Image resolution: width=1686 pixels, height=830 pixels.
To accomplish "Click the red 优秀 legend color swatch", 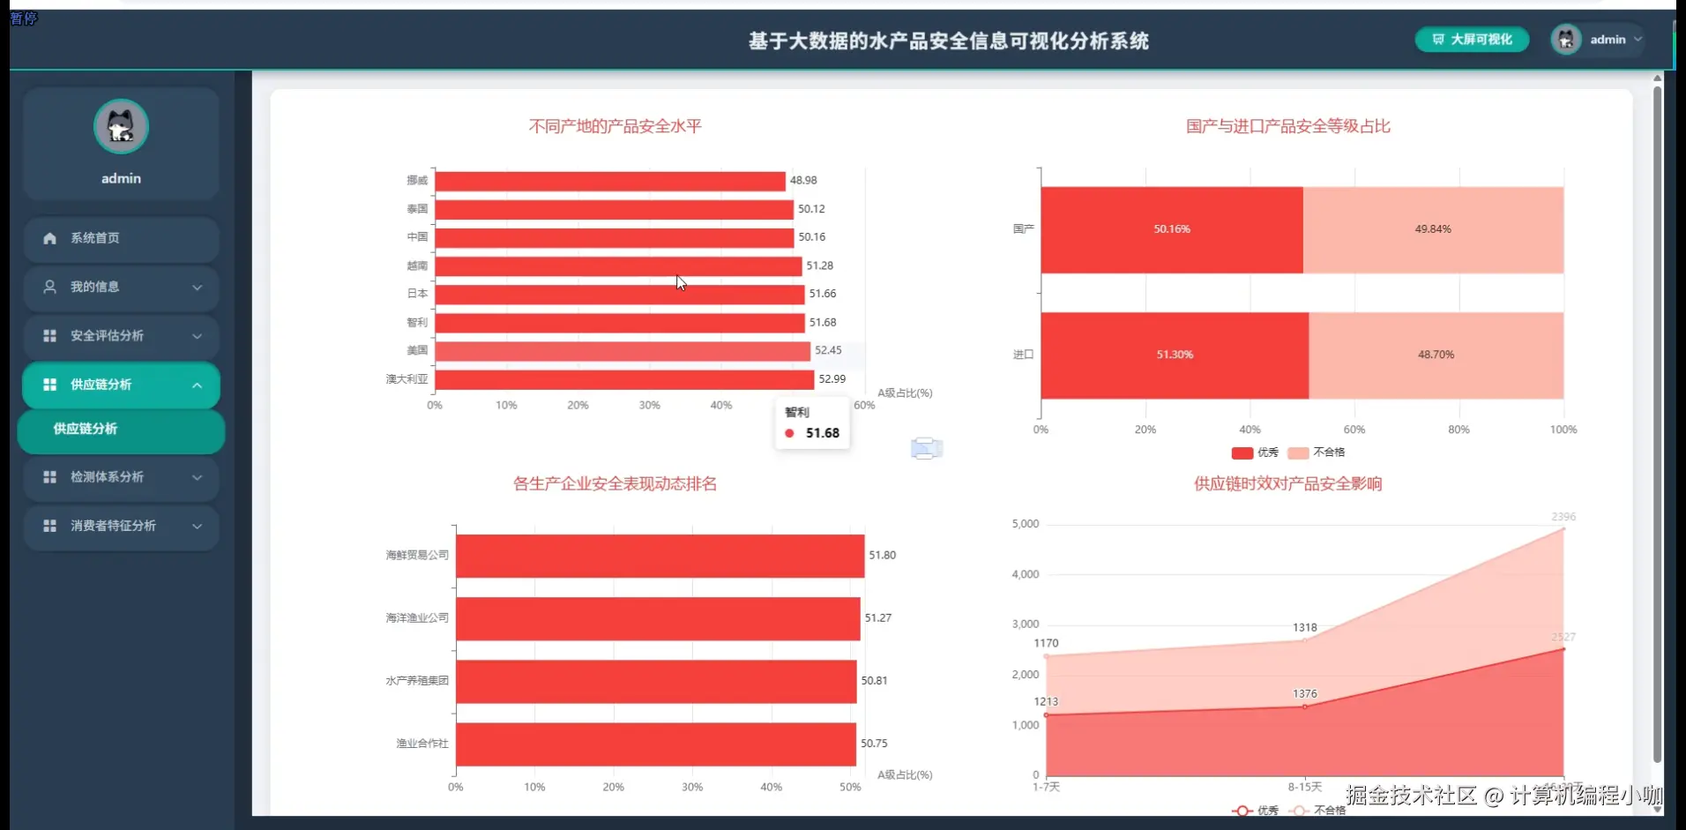I will (1241, 452).
